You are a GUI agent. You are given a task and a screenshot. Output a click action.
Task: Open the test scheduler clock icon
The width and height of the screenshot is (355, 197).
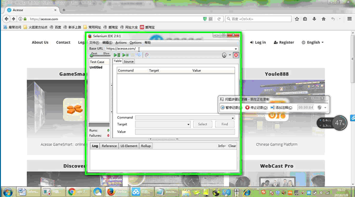[x=224, y=55]
